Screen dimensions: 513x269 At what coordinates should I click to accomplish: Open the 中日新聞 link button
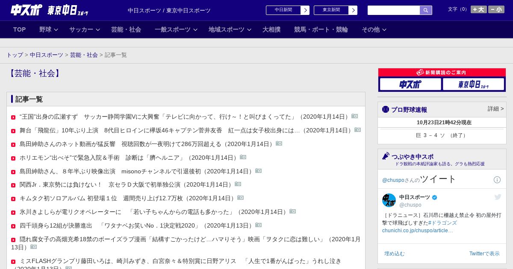pyautogui.click(x=288, y=10)
